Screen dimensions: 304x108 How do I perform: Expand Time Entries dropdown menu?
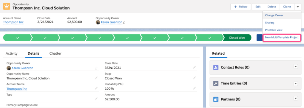coord(295,84)
